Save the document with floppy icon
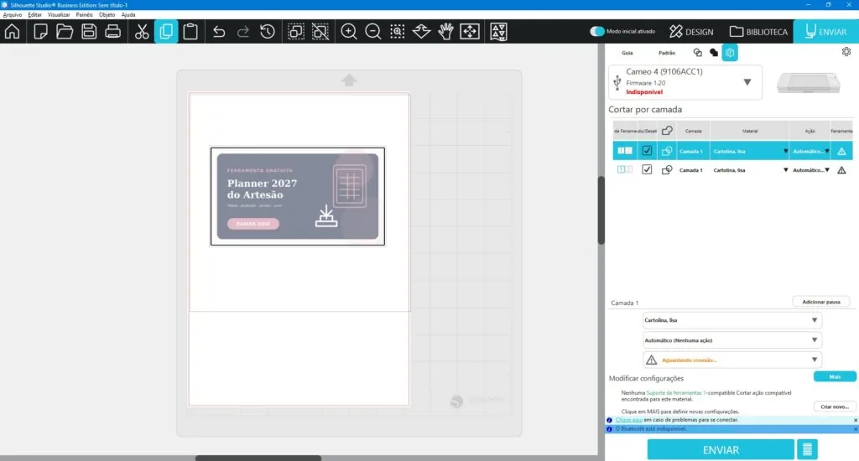 point(89,31)
